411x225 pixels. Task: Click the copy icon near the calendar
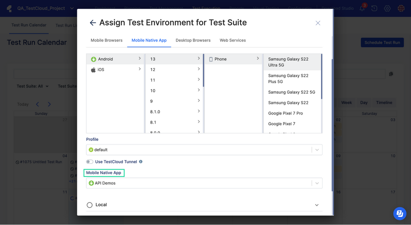click(x=391, y=74)
